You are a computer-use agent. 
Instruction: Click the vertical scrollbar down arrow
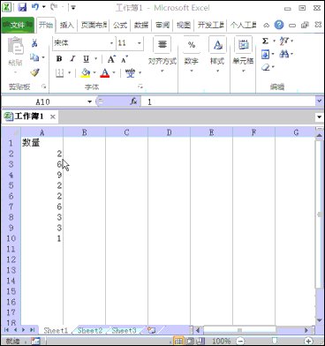(319, 320)
